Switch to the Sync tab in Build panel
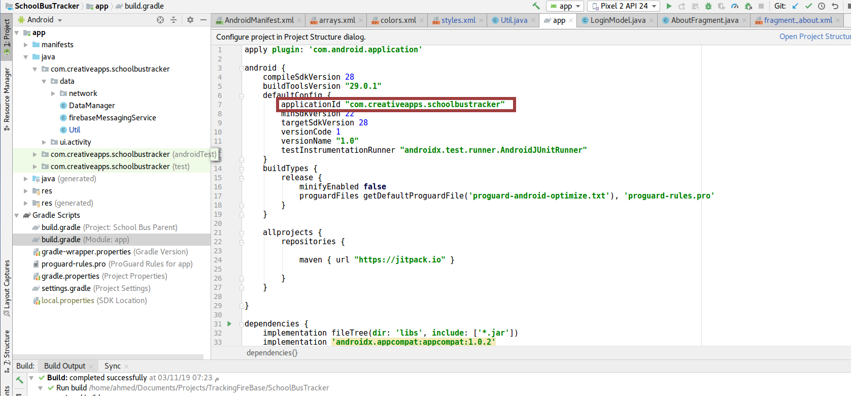The height and width of the screenshot is (396, 851). point(112,366)
